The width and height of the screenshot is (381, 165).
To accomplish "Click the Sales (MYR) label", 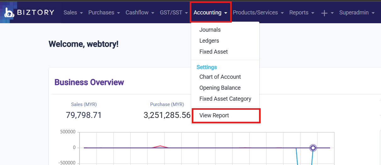I will 84,104.
